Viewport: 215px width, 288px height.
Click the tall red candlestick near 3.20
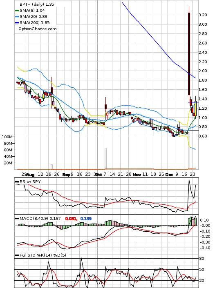[x=189, y=53]
